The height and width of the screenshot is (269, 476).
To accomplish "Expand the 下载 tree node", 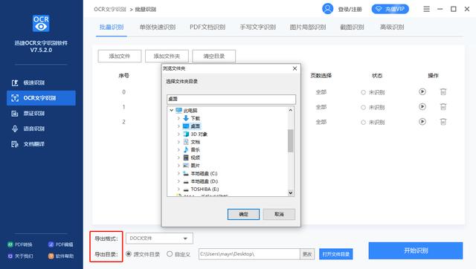I will (x=178, y=118).
